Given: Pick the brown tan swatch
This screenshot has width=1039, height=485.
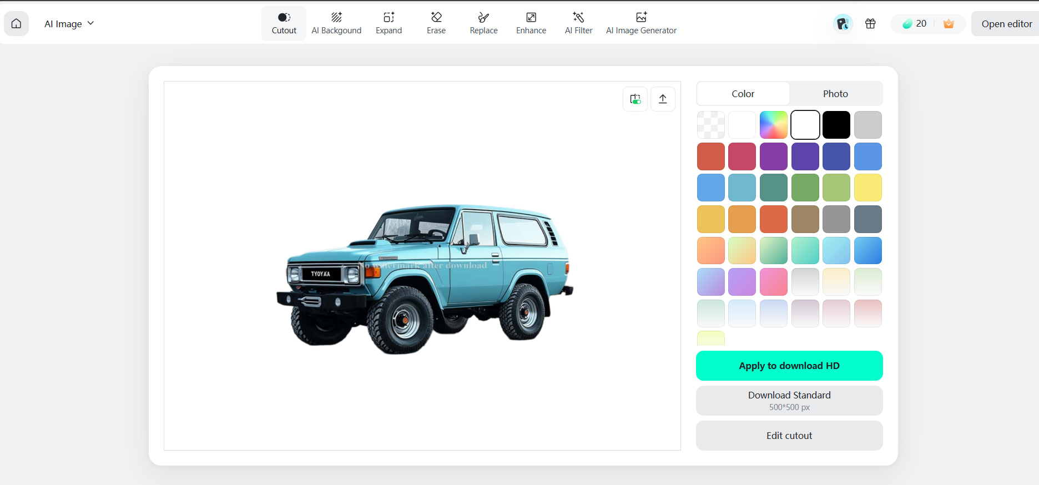Looking at the screenshot, I should point(805,219).
